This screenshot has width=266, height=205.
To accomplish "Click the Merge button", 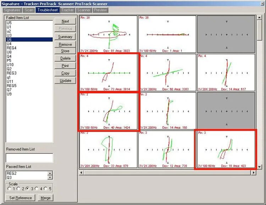I will tap(45, 198).
